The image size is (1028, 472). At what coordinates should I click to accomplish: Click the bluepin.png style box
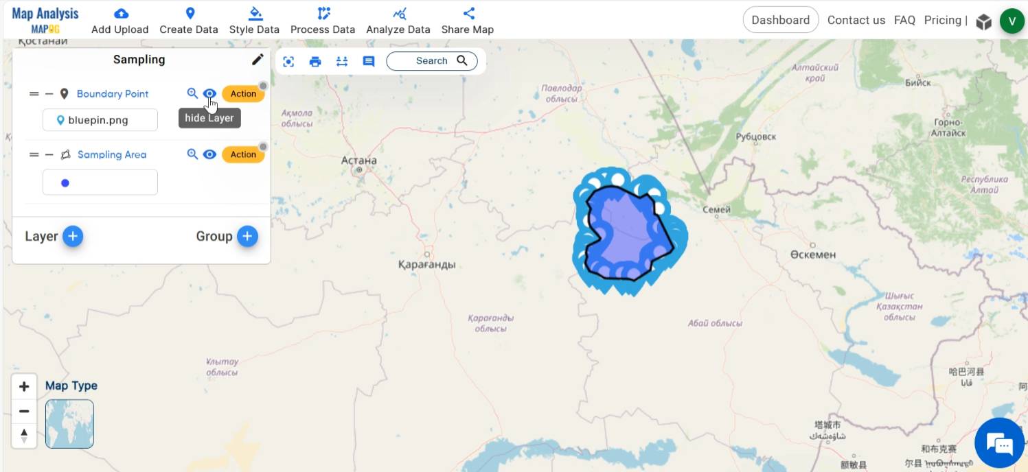pyautogui.click(x=100, y=120)
